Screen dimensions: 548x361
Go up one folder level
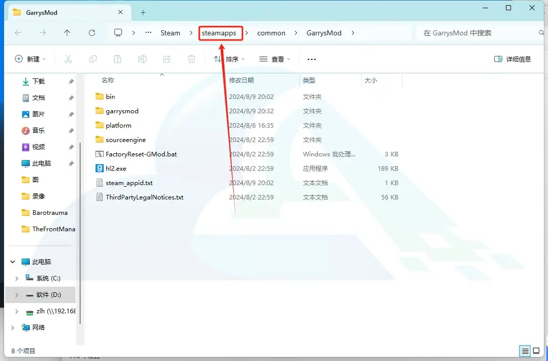pyautogui.click(x=67, y=33)
